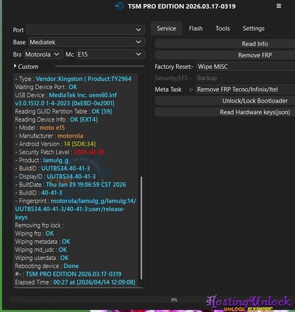Click Read Hardware keys(json) button
The height and width of the screenshot is (312, 295).
click(x=225, y=112)
